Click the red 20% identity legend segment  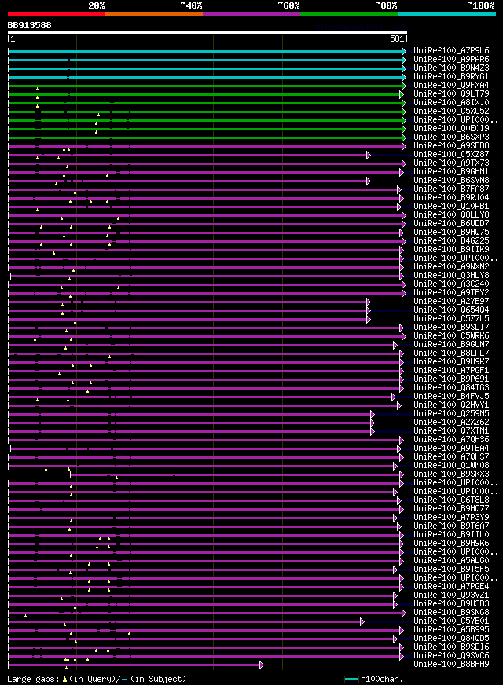[x=57, y=14]
